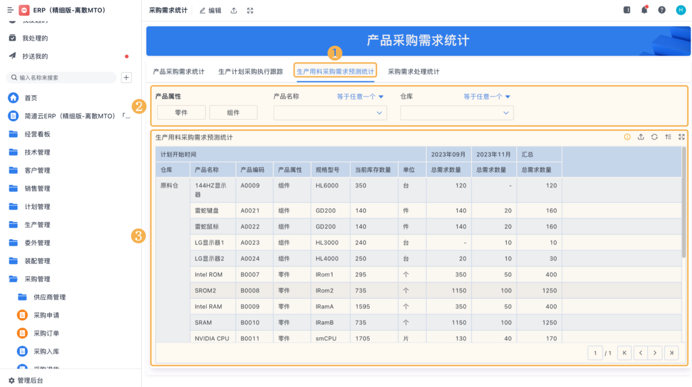Open the notifications bell icon
Image resolution: width=692 pixels, height=387 pixels.
click(x=644, y=10)
